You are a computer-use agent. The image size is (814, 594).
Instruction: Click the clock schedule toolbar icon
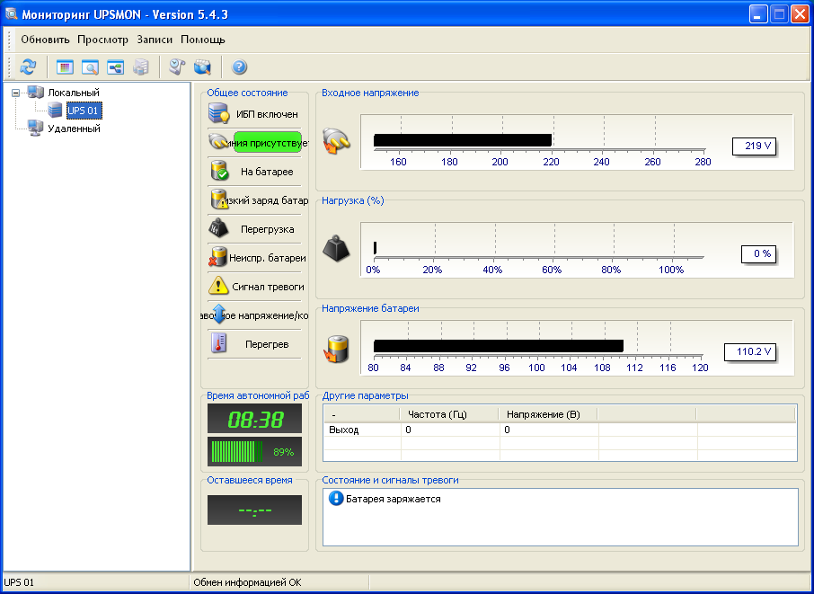point(177,67)
